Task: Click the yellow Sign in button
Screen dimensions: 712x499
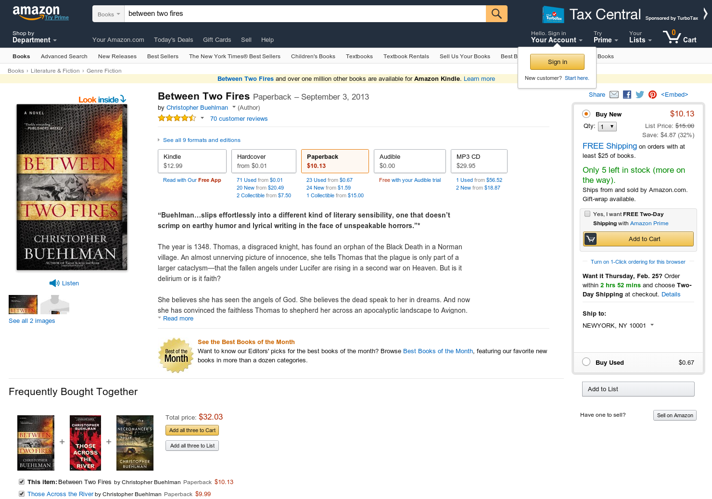Action: pyautogui.click(x=557, y=62)
